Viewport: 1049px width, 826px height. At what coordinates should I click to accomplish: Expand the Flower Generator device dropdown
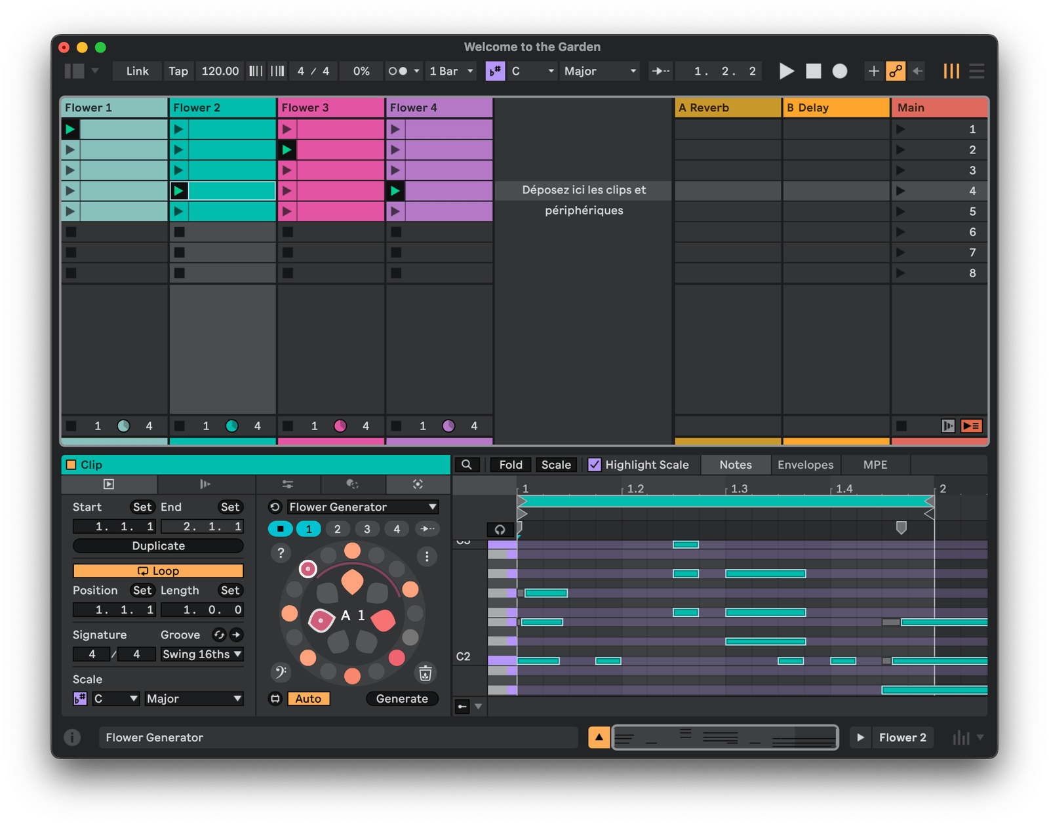(x=363, y=507)
